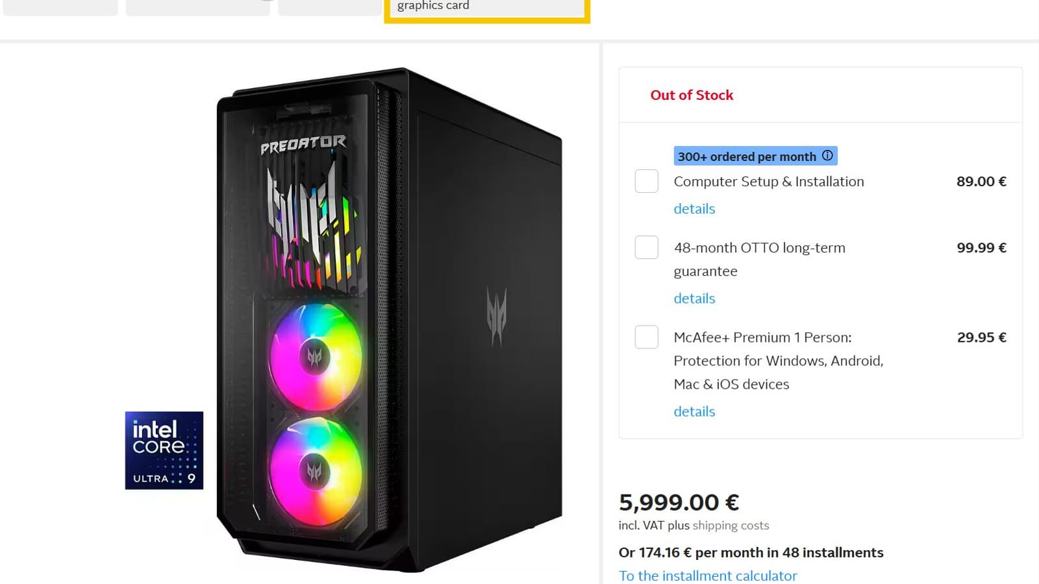Show details of the 48-month OTTO guarantee
This screenshot has height=584, width=1039.
(x=694, y=298)
